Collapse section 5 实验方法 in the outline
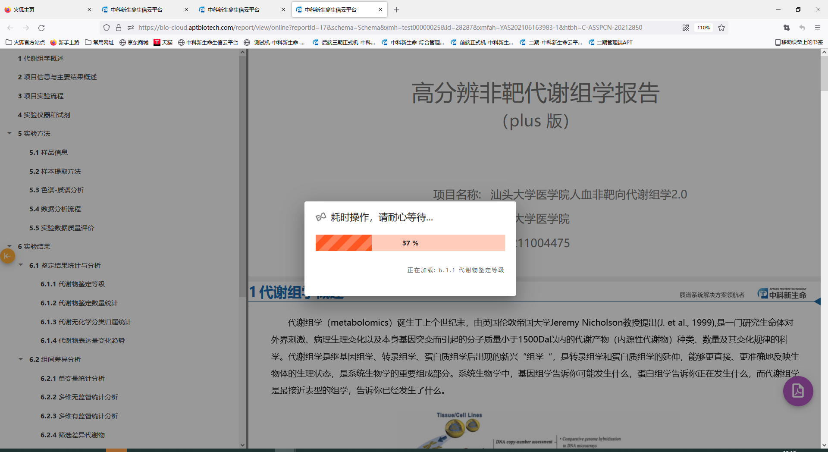 tap(9, 133)
